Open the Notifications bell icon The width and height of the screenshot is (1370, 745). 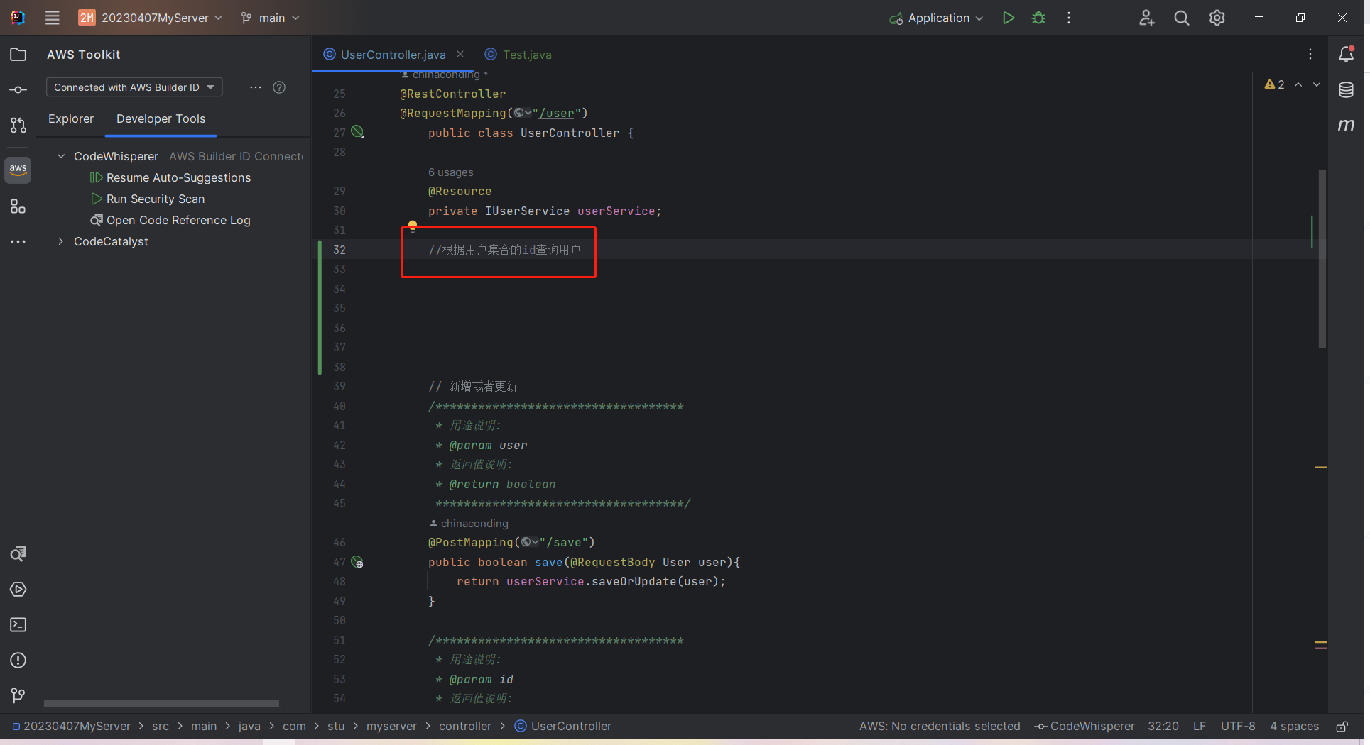coord(1346,55)
